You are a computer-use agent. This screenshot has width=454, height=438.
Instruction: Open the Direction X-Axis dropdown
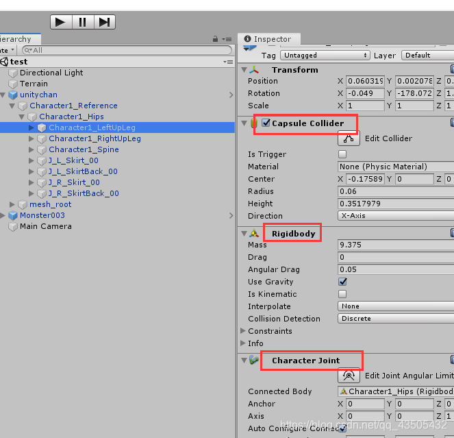[396, 216]
